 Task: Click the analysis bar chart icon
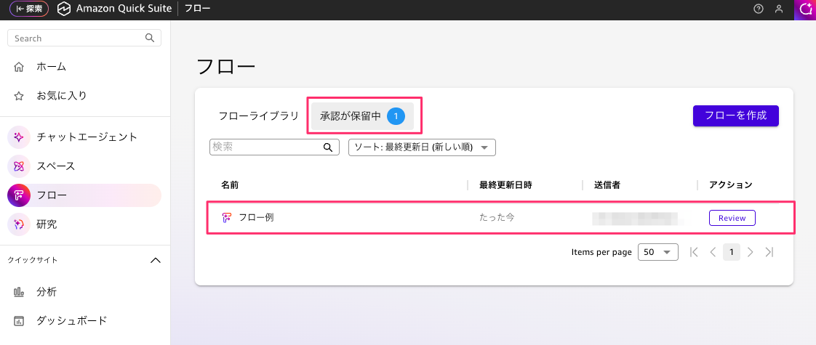(19, 292)
